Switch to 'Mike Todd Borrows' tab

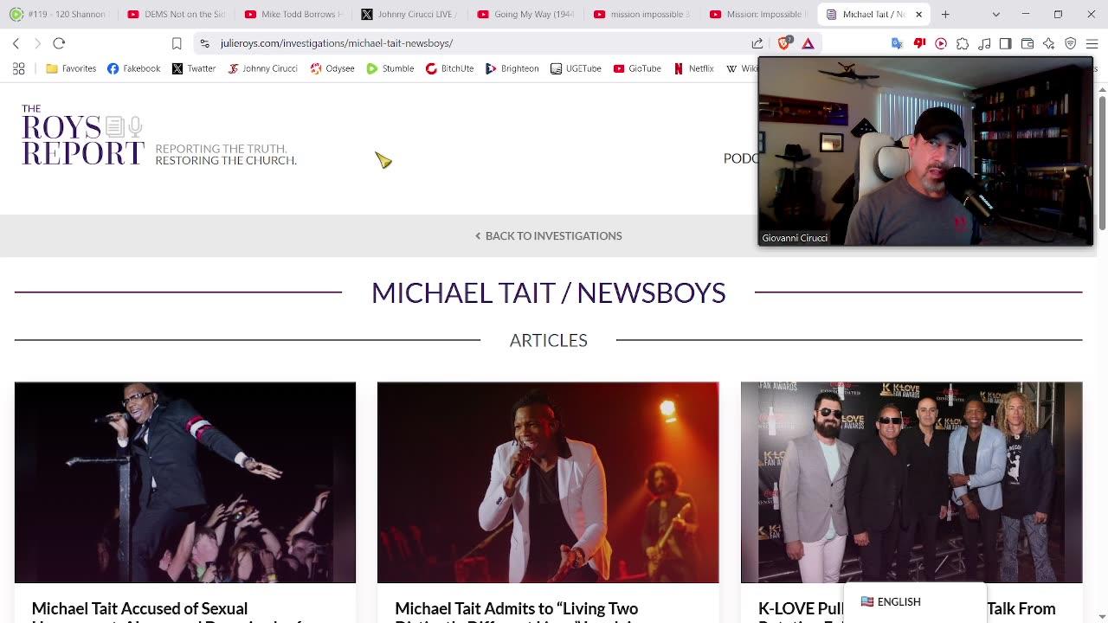293,14
